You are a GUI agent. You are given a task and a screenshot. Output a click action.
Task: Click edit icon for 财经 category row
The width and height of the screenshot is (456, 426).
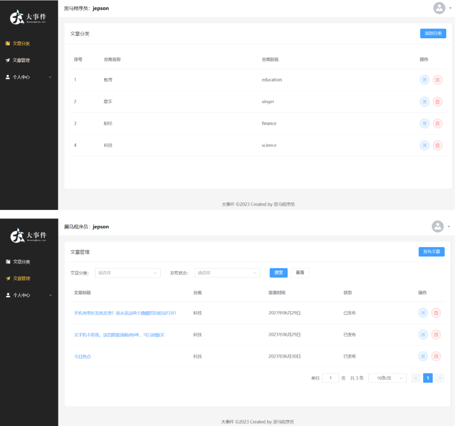pos(424,123)
